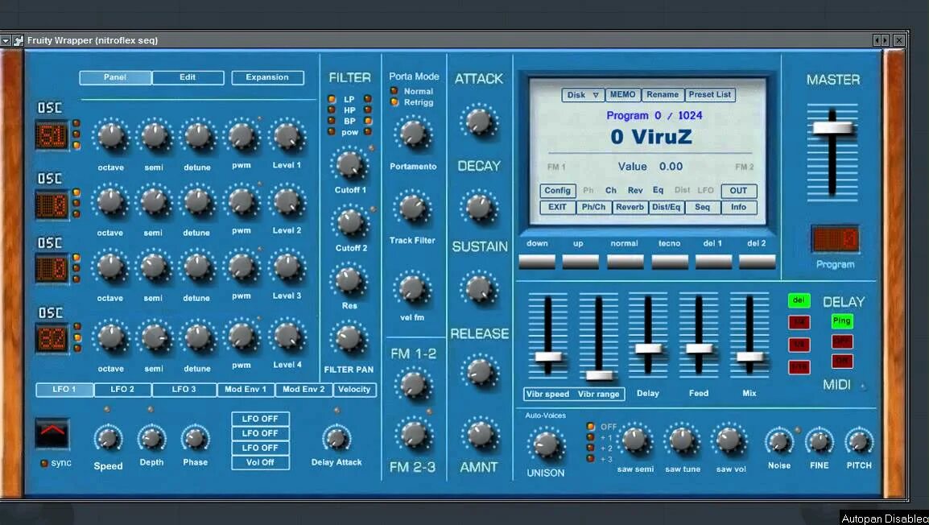Enable the LP filter LED

tap(332, 99)
